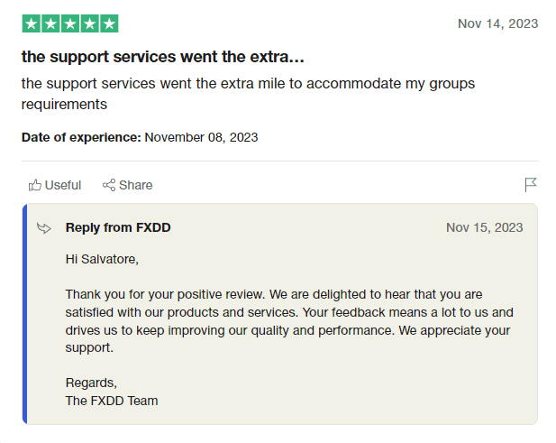Click the 'Thank you for your positive review' paragraph
The image size is (556, 443).
point(289,321)
